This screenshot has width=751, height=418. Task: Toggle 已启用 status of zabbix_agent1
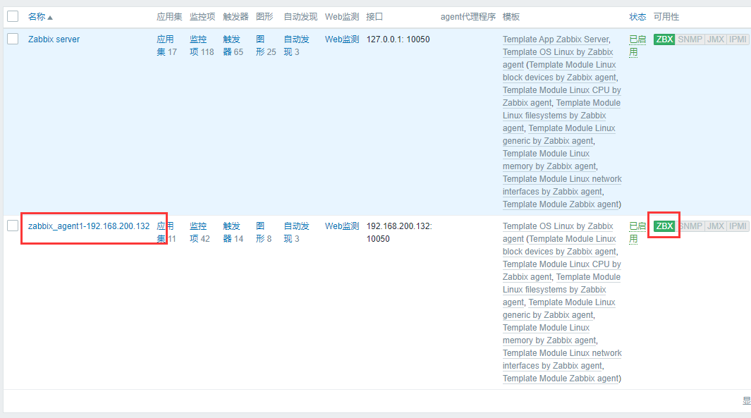point(637,232)
